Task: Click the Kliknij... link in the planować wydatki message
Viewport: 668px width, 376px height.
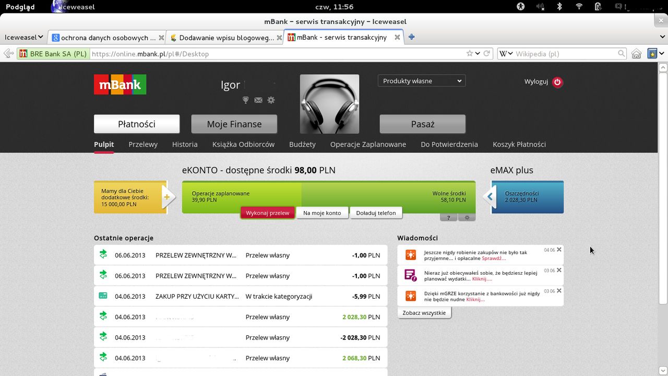Action: (482, 279)
